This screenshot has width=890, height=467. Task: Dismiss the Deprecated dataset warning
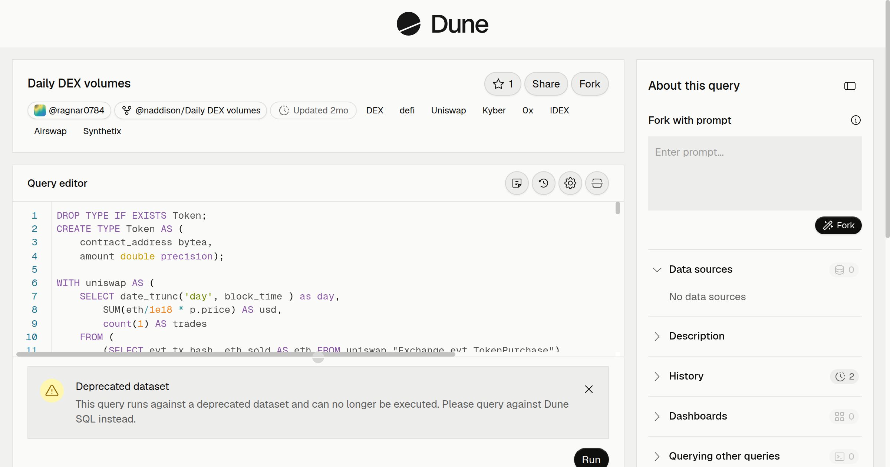pyautogui.click(x=589, y=389)
